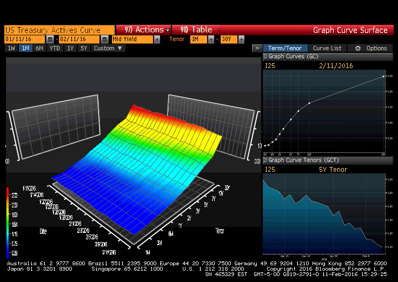Image resolution: width=398 pixels, height=282 pixels.
Task: Click the 2/11/2016 date axis tick
Action: [x=109, y=252]
